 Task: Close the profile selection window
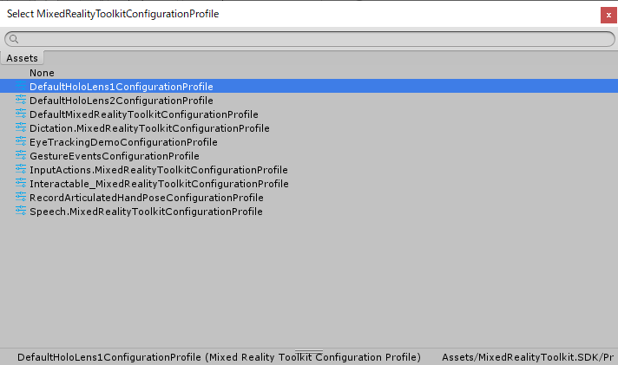608,16
